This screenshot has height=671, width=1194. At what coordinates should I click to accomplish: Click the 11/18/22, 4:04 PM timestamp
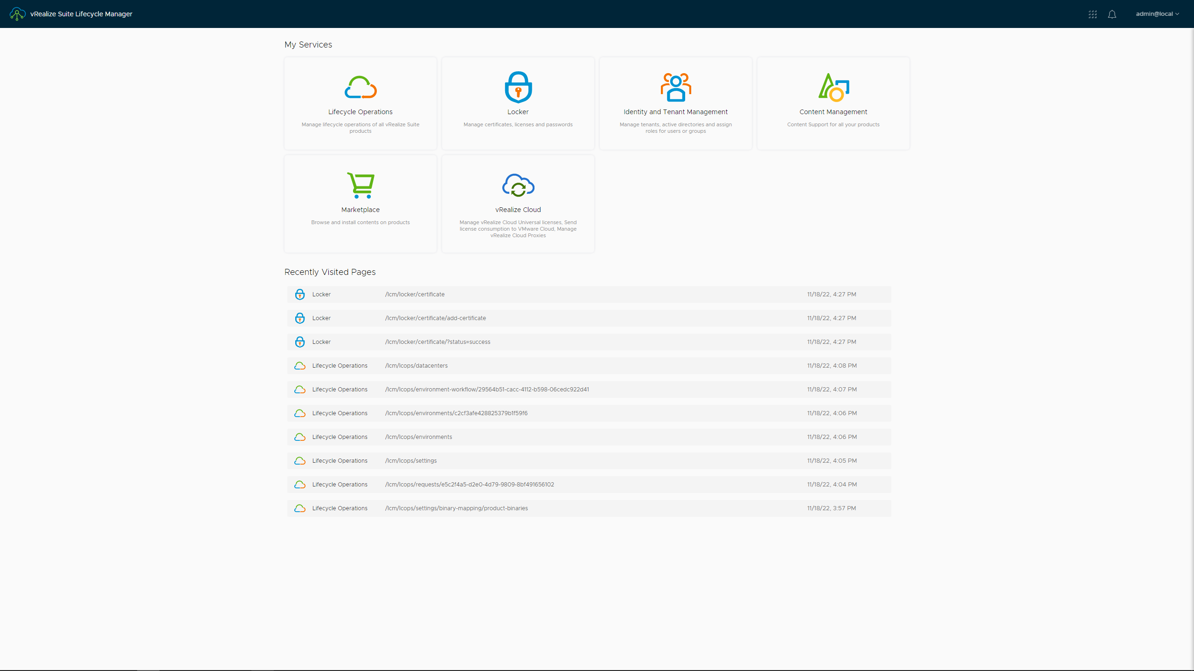point(832,485)
